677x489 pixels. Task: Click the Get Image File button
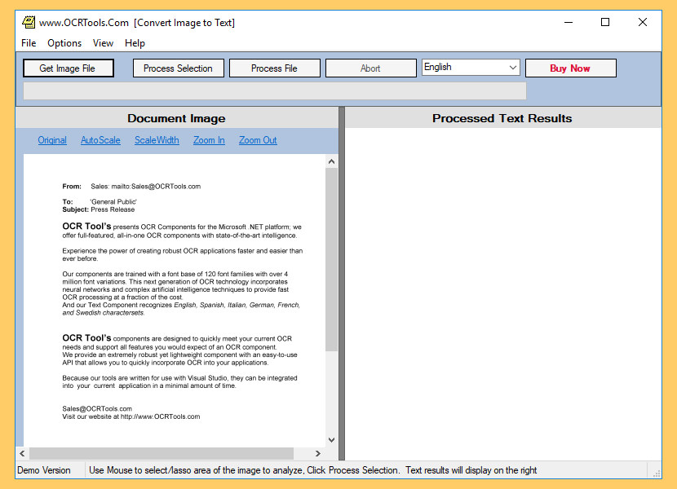click(69, 68)
